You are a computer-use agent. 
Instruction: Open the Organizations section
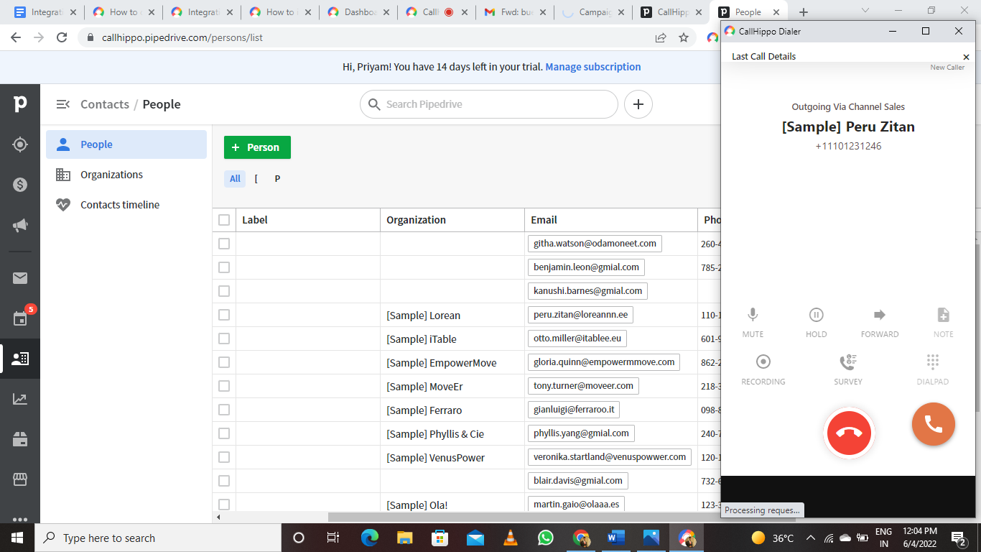click(126, 175)
